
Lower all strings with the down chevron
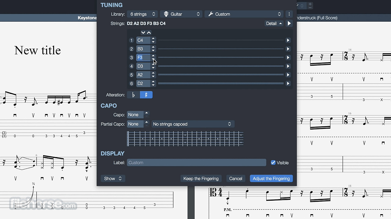click(143, 33)
